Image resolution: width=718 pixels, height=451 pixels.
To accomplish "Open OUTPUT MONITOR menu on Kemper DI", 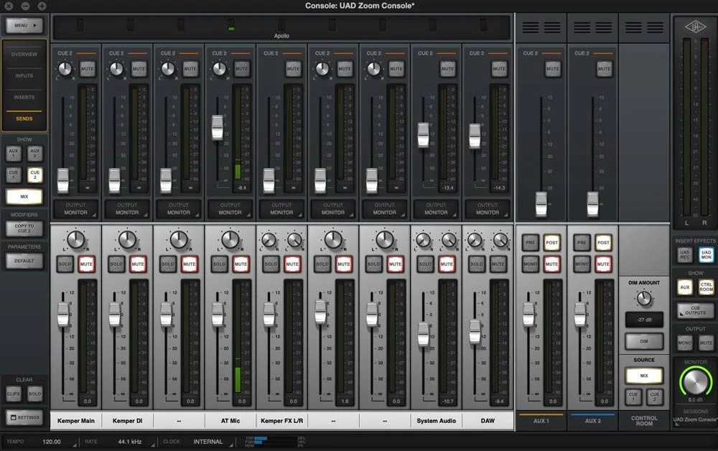I will [x=127, y=209].
